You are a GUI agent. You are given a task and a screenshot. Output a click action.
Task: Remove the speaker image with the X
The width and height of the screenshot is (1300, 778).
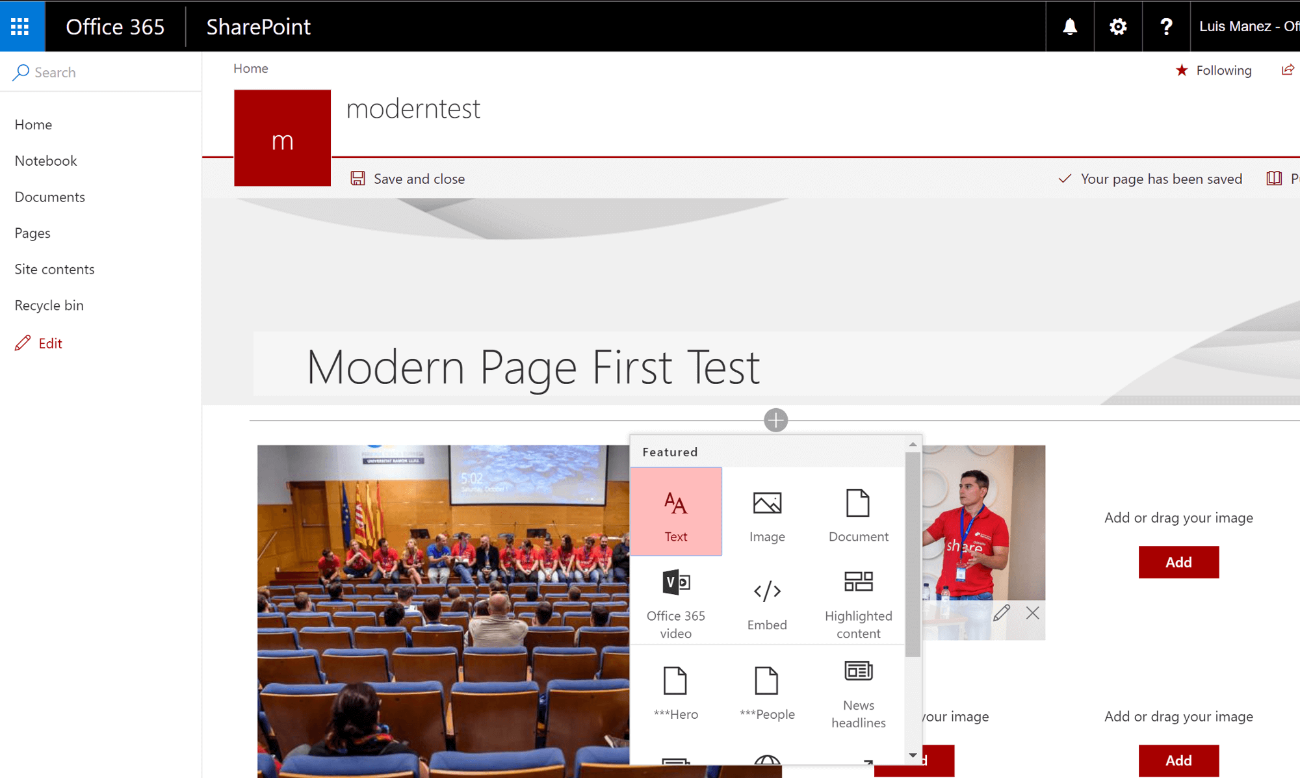point(1032,612)
